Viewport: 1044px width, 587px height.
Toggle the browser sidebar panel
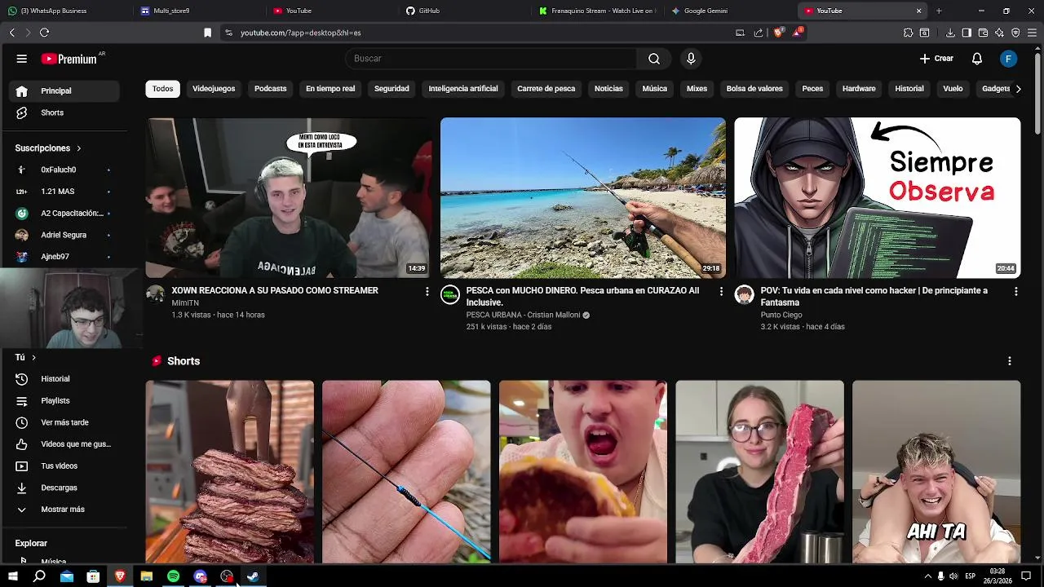967,33
